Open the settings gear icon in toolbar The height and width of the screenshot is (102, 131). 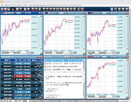[x=119, y=9]
